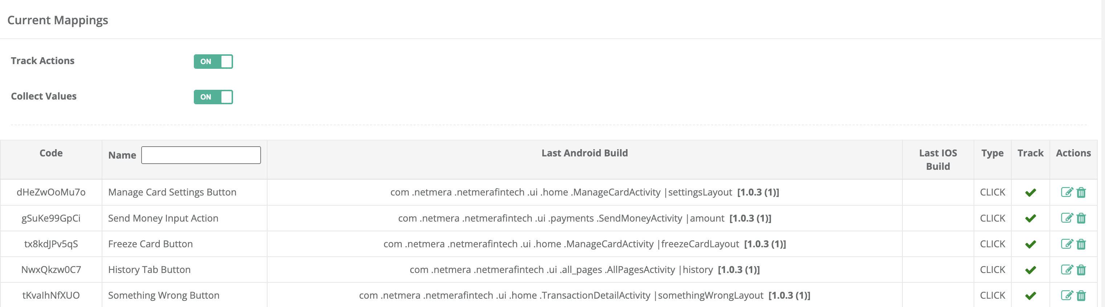Select code dHeZwOoMu7o in the table
The image size is (1105, 307).
click(x=51, y=192)
